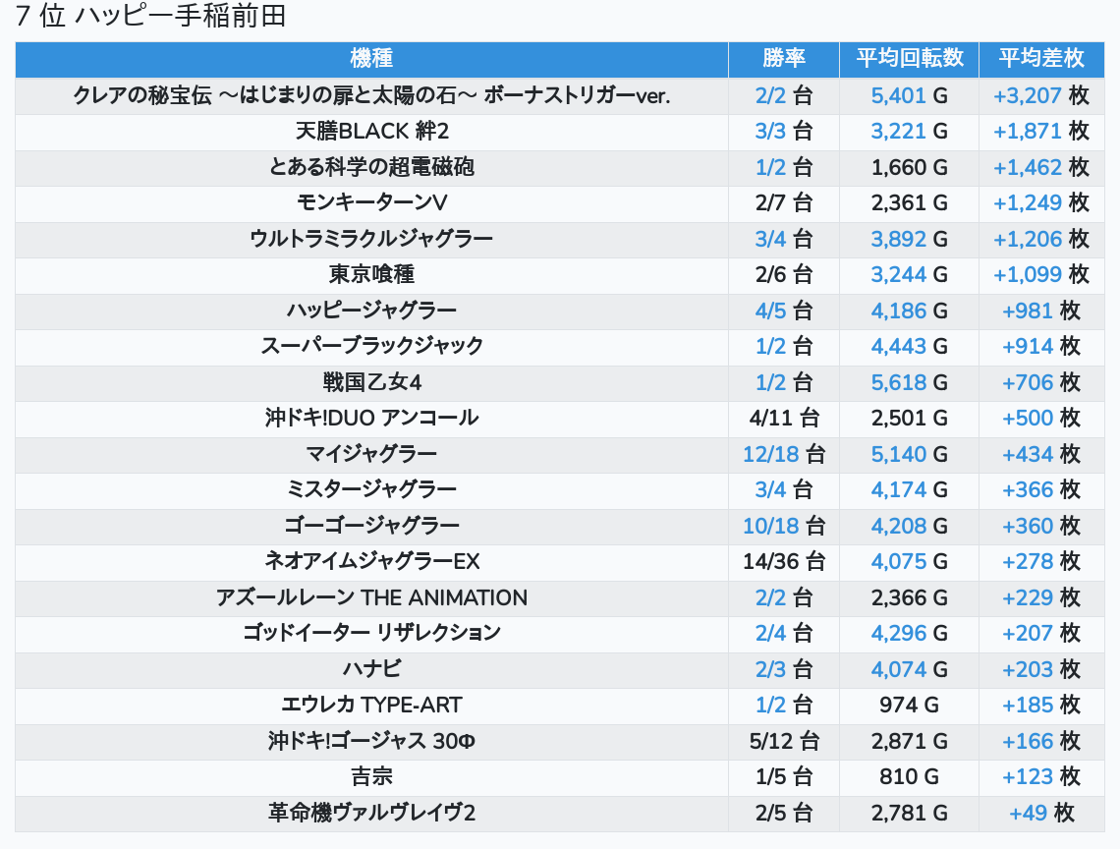Image resolution: width=1120 pixels, height=849 pixels.
Task: Open the 戦国乙女4 machine entry
Action: 371,383
